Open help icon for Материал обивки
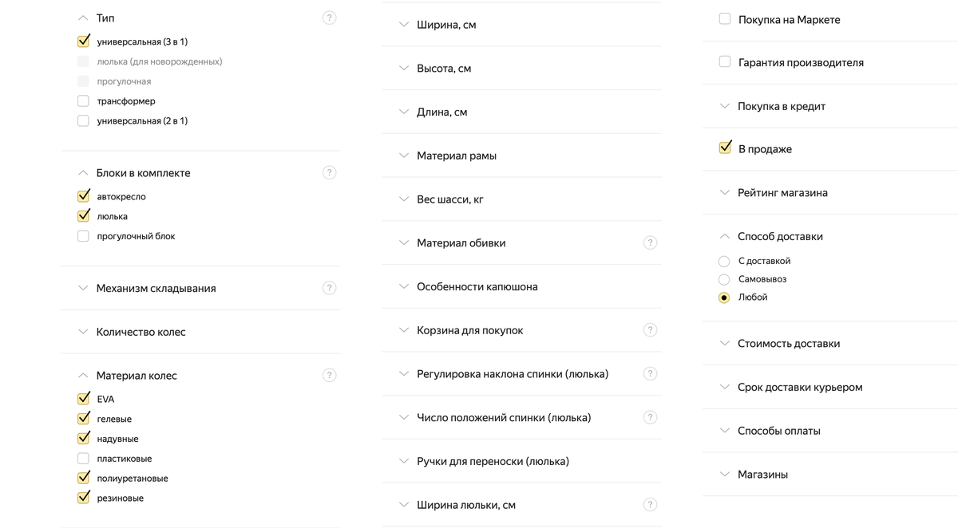 tap(650, 242)
